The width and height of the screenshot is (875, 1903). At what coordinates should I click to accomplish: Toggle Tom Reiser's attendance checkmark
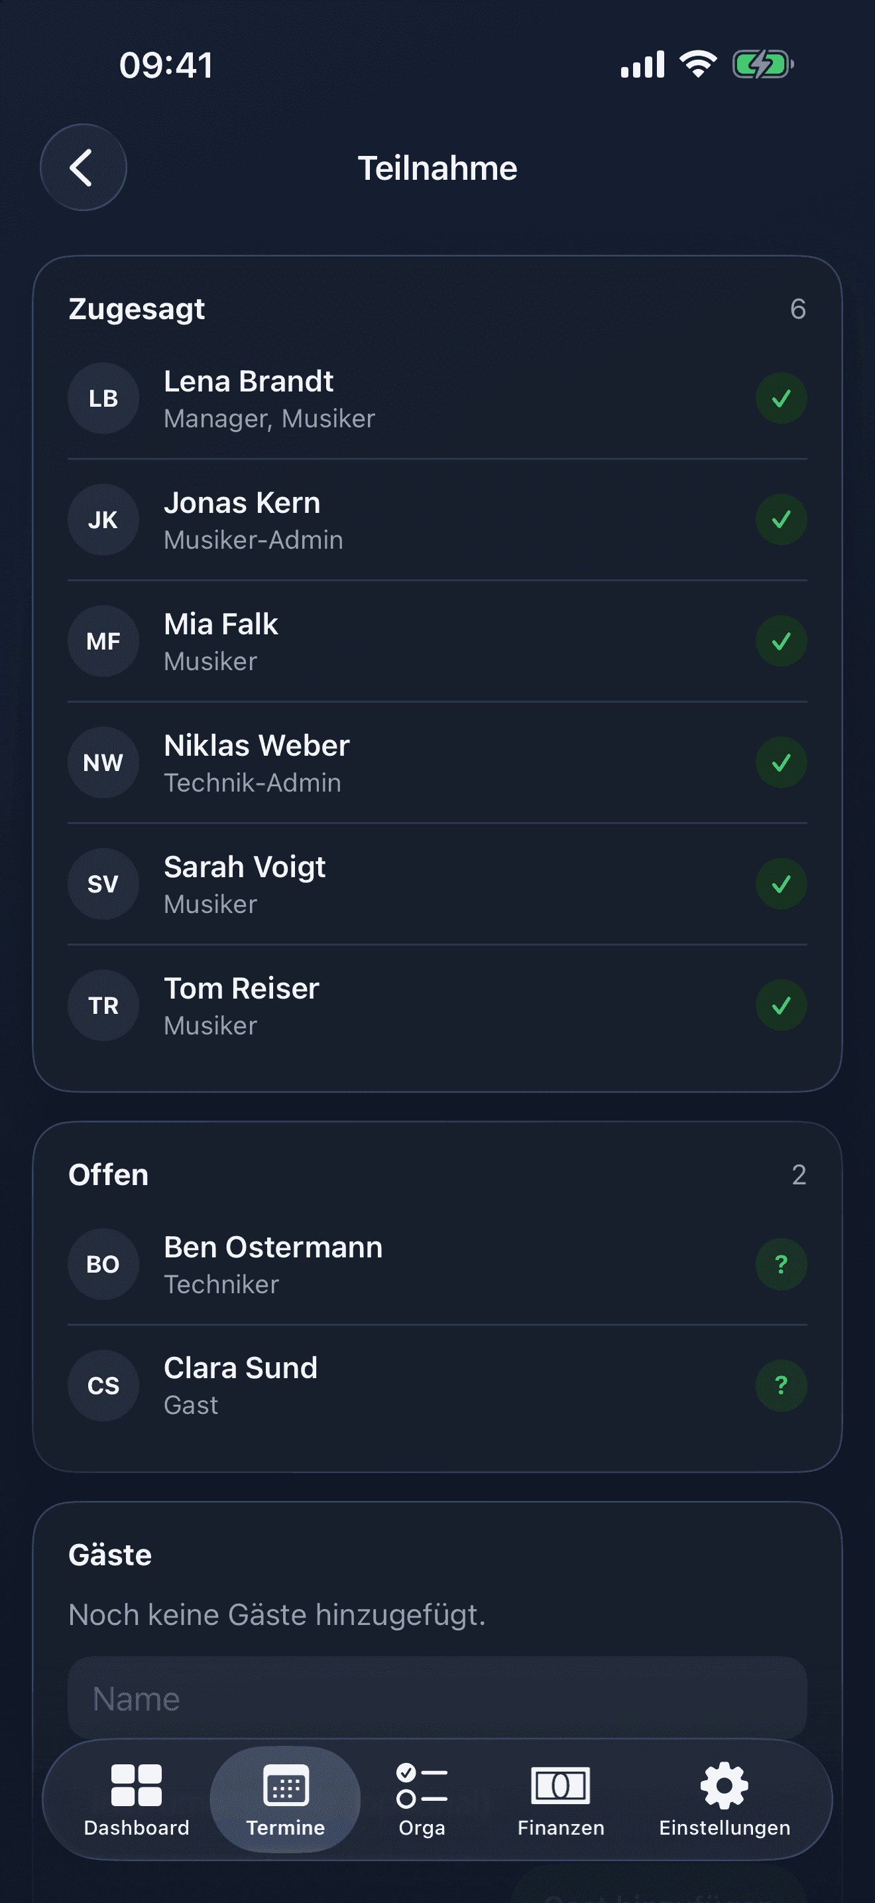coord(782,1005)
